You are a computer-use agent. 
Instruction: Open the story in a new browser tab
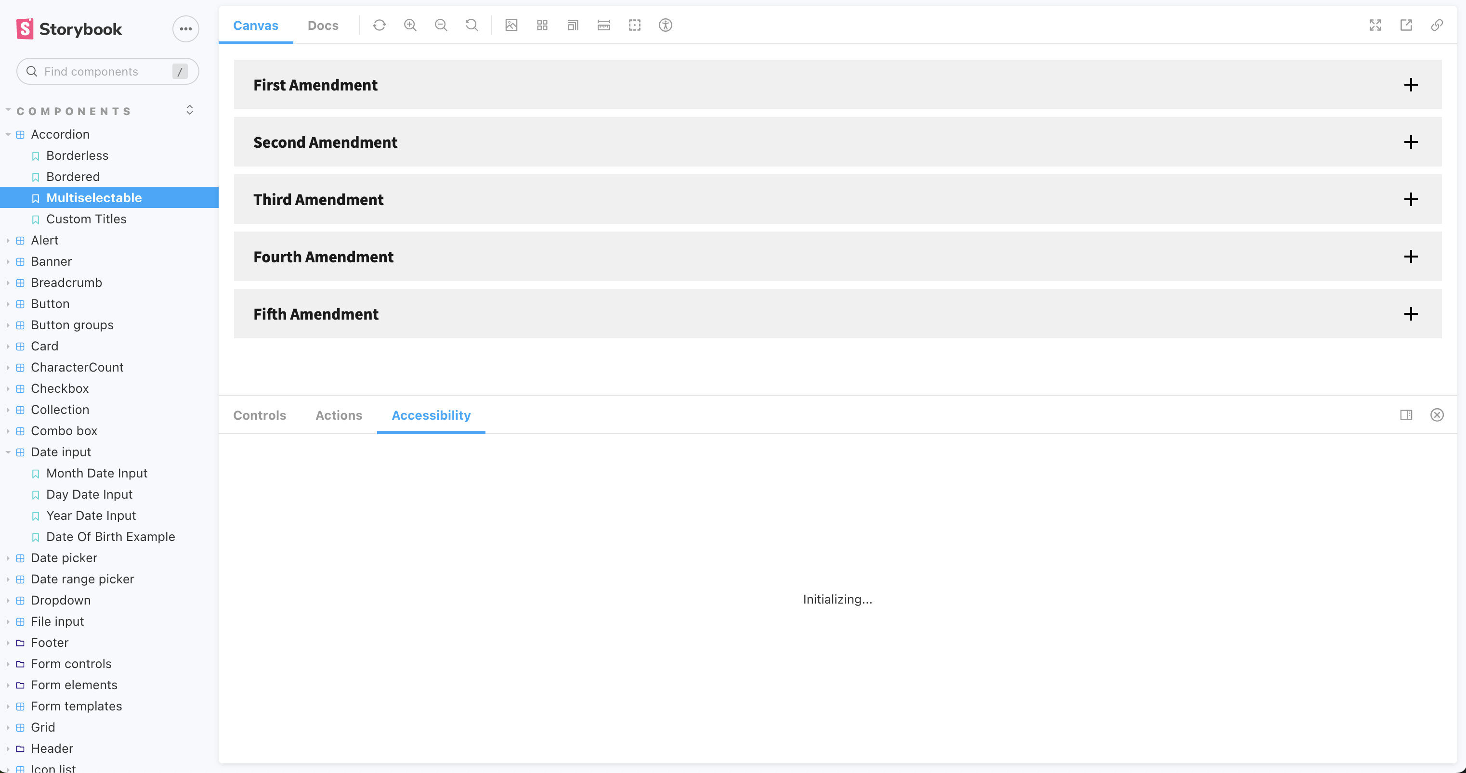pyautogui.click(x=1406, y=25)
